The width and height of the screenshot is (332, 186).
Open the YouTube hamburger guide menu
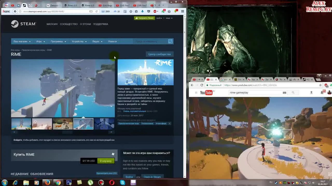pyautogui.click(x=196, y=92)
